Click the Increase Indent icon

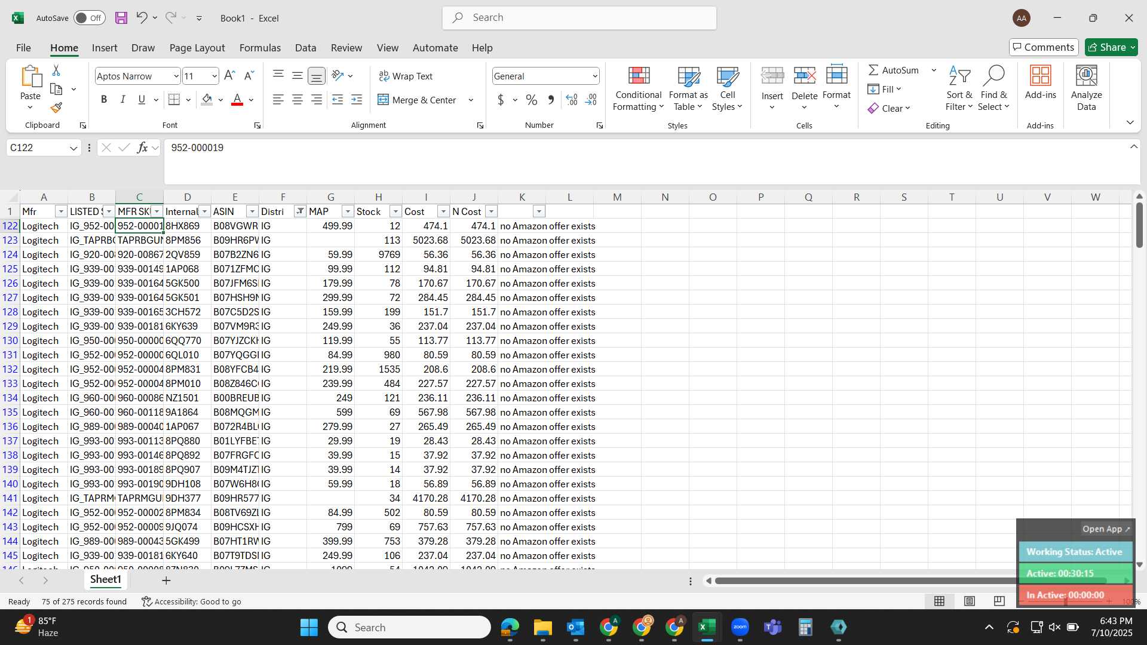[357, 100]
